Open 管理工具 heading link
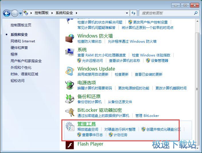Screen dimensions: 202x153 point(87,124)
